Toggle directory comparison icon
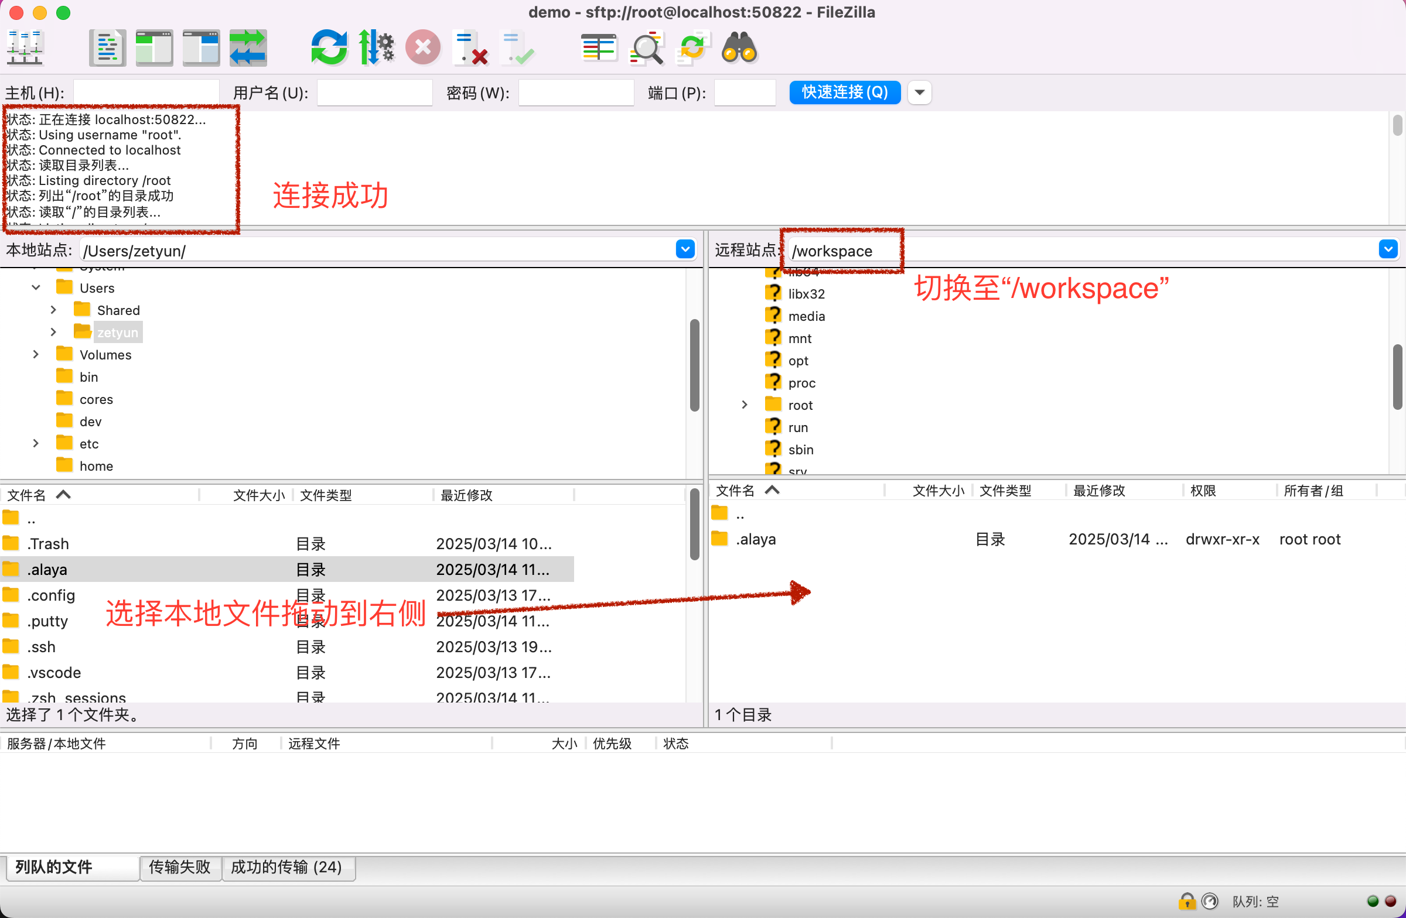 pyautogui.click(x=646, y=47)
